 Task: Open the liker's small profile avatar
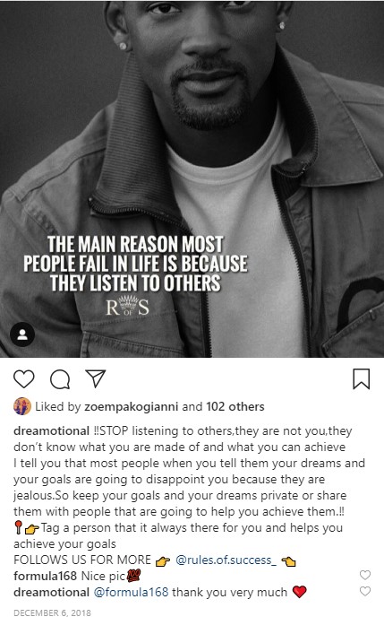tap(22, 406)
